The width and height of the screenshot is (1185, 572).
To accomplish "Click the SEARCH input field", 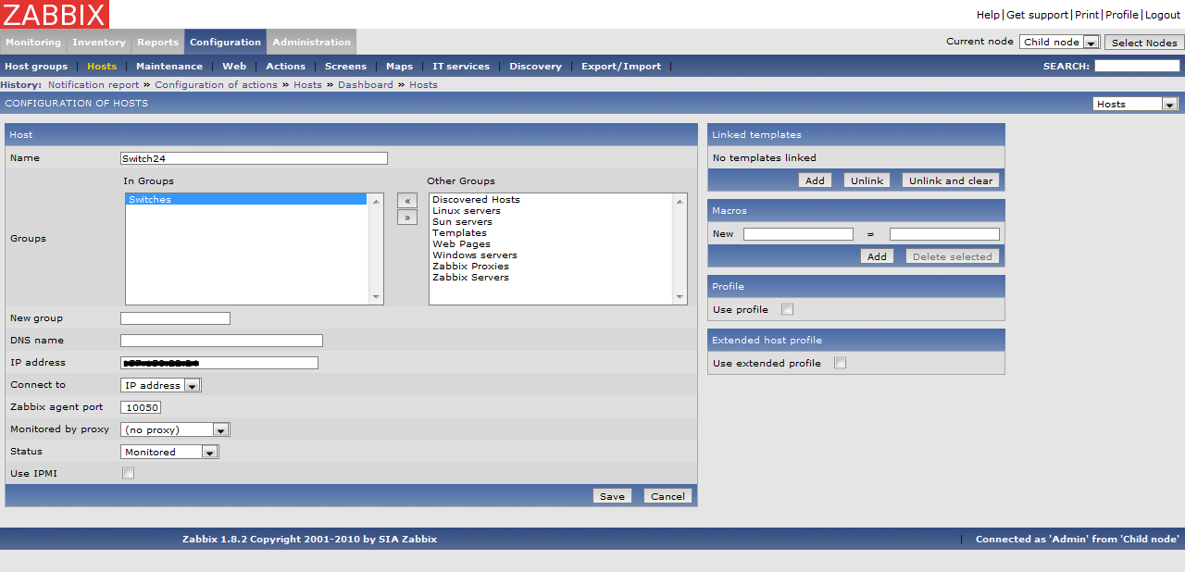I will point(1137,67).
